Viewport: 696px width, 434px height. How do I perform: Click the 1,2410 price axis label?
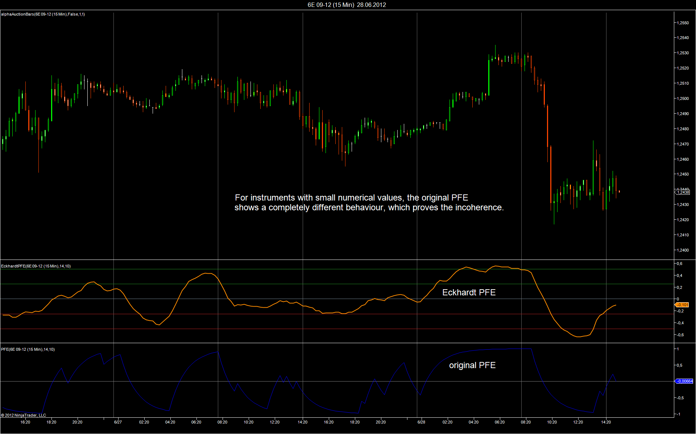click(x=683, y=235)
